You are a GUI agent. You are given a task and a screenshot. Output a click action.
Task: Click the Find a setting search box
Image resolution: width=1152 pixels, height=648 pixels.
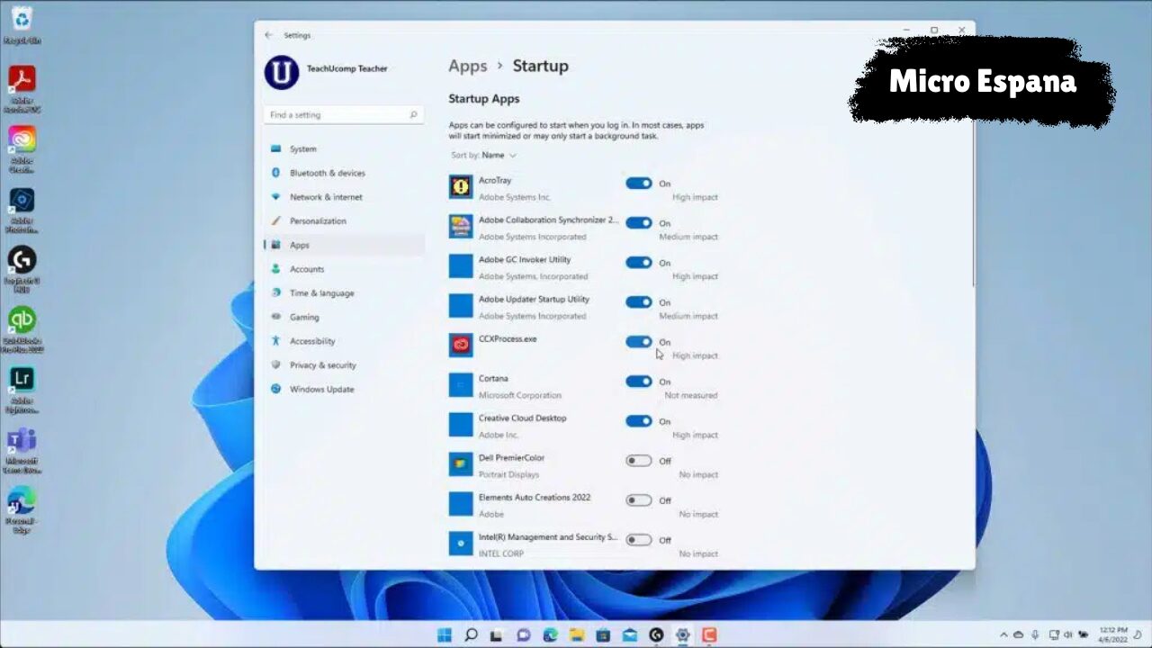coord(343,115)
